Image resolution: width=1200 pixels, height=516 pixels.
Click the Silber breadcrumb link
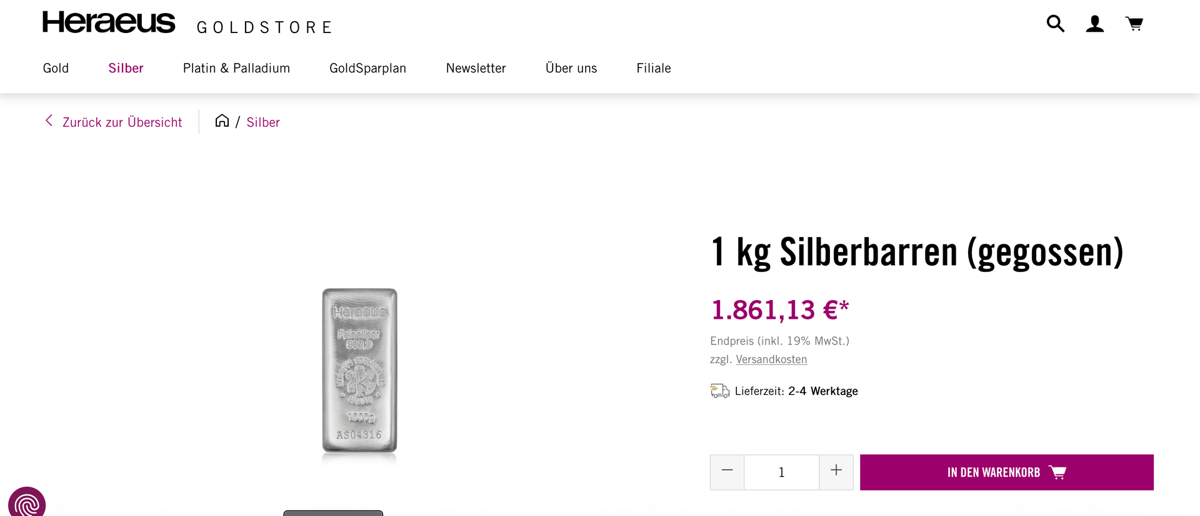pos(263,122)
